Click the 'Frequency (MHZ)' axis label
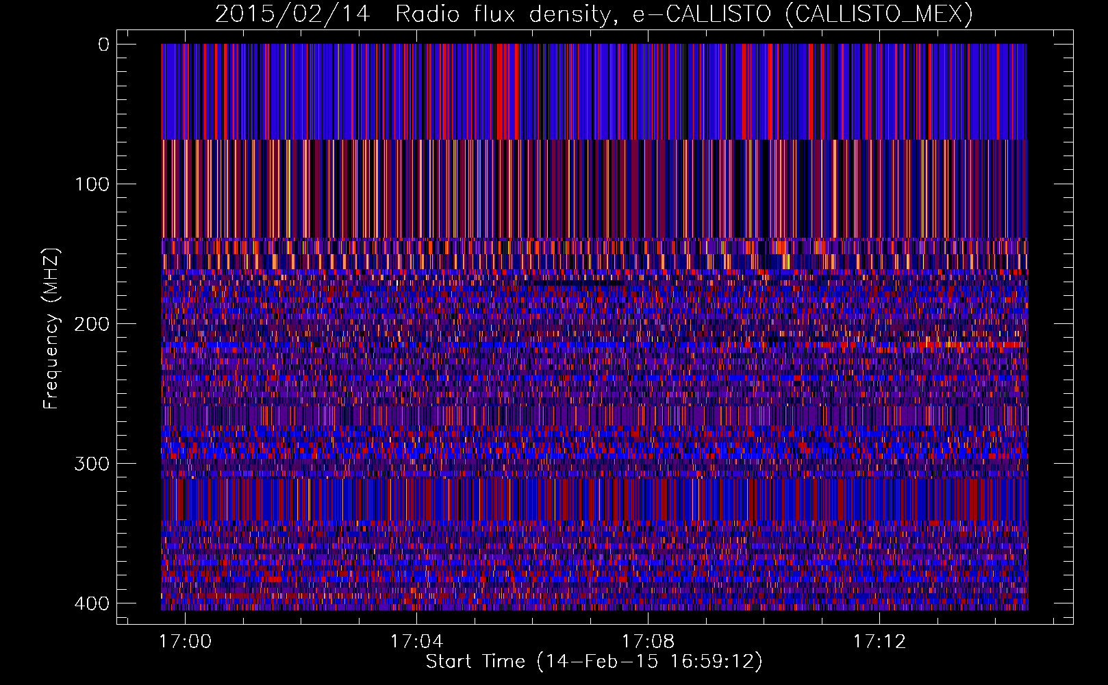 point(51,328)
